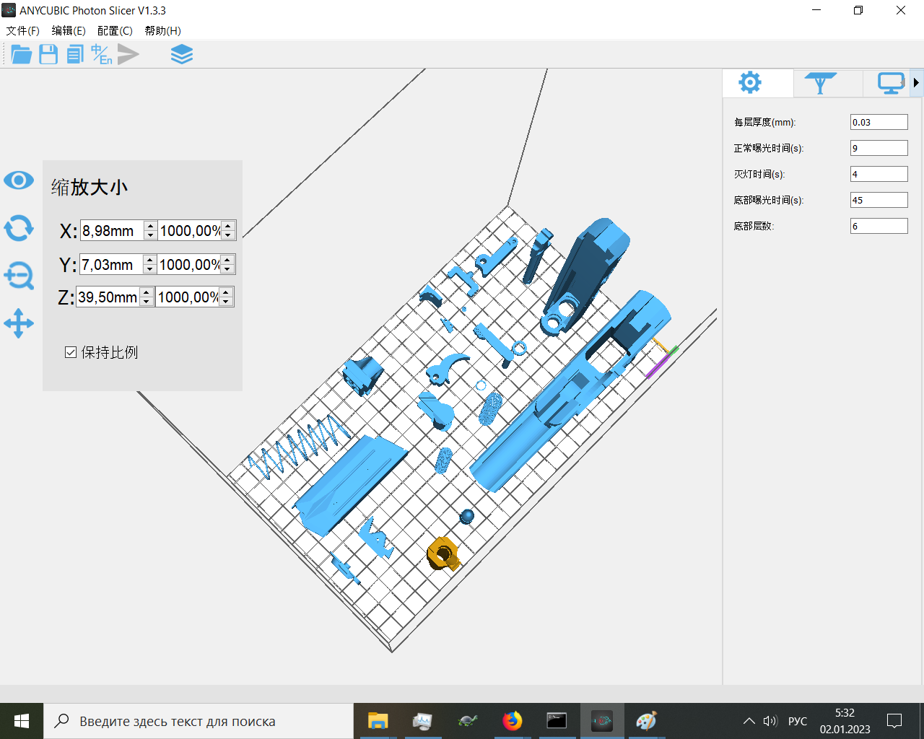Open the terminal window from the taskbar
924x739 pixels.
click(x=557, y=721)
